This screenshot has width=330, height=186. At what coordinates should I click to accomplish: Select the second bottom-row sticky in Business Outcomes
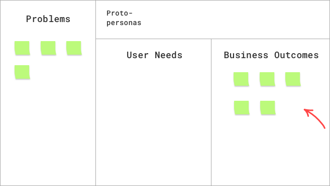(x=268, y=108)
